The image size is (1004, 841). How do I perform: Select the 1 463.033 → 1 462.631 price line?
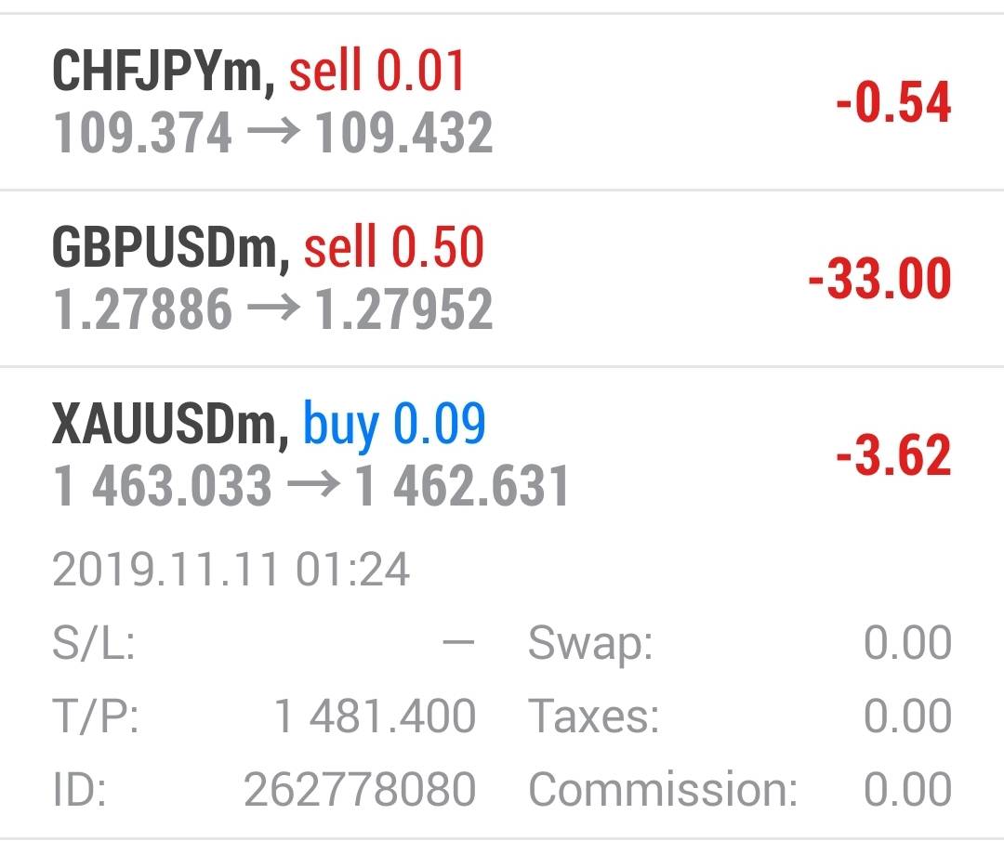(x=310, y=487)
